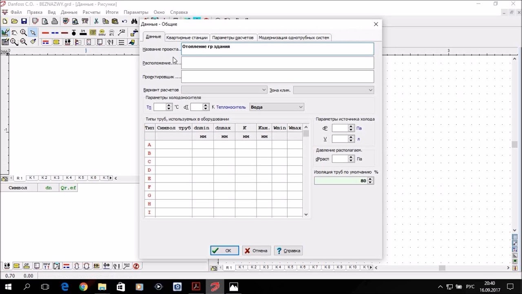The image size is (522, 294).
Task: Change default pipe insulation percent spinner
Action: (370, 180)
